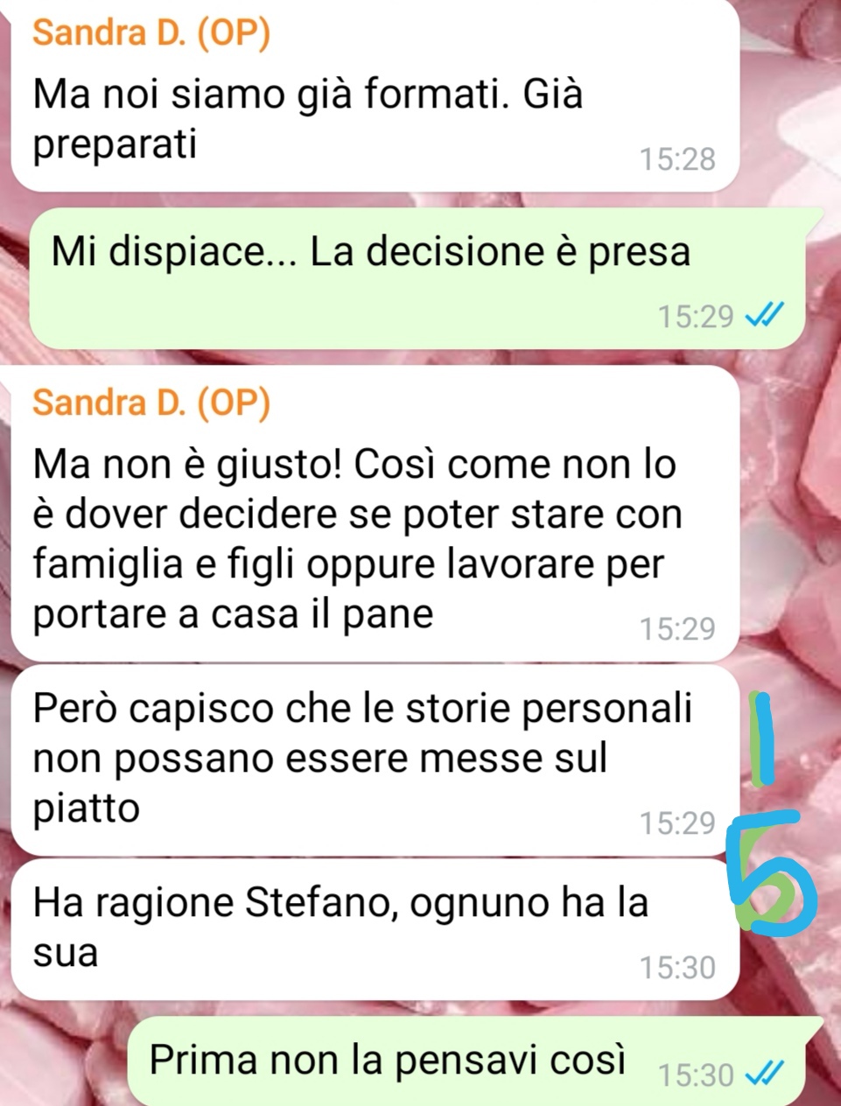Viewport: 841px width, 1106px height.
Task: Click the 15:29 timestamp next to "piatto"
Action: click(x=677, y=823)
